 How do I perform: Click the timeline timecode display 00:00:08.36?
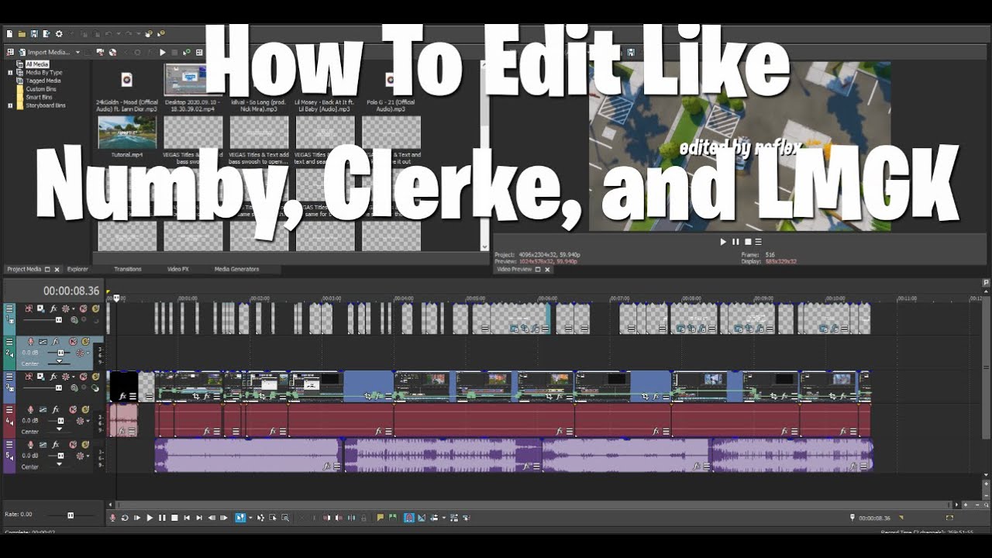point(71,291)
